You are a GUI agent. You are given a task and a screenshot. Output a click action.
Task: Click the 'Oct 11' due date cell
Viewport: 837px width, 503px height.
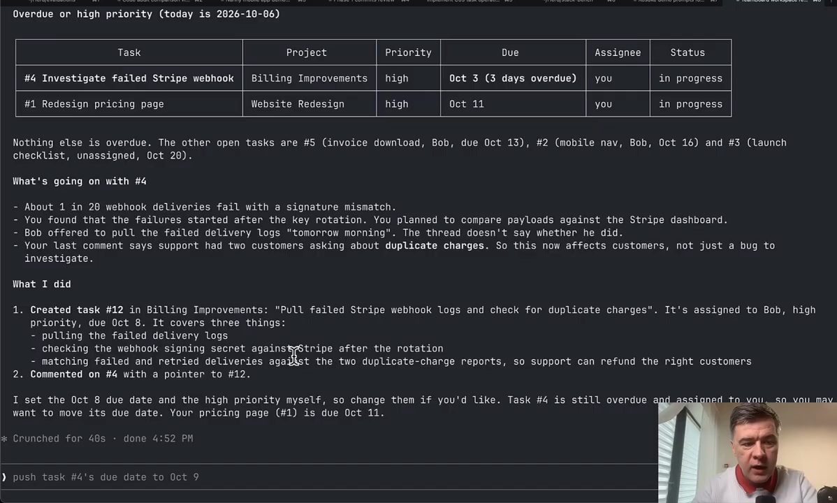tap(513, 103)
